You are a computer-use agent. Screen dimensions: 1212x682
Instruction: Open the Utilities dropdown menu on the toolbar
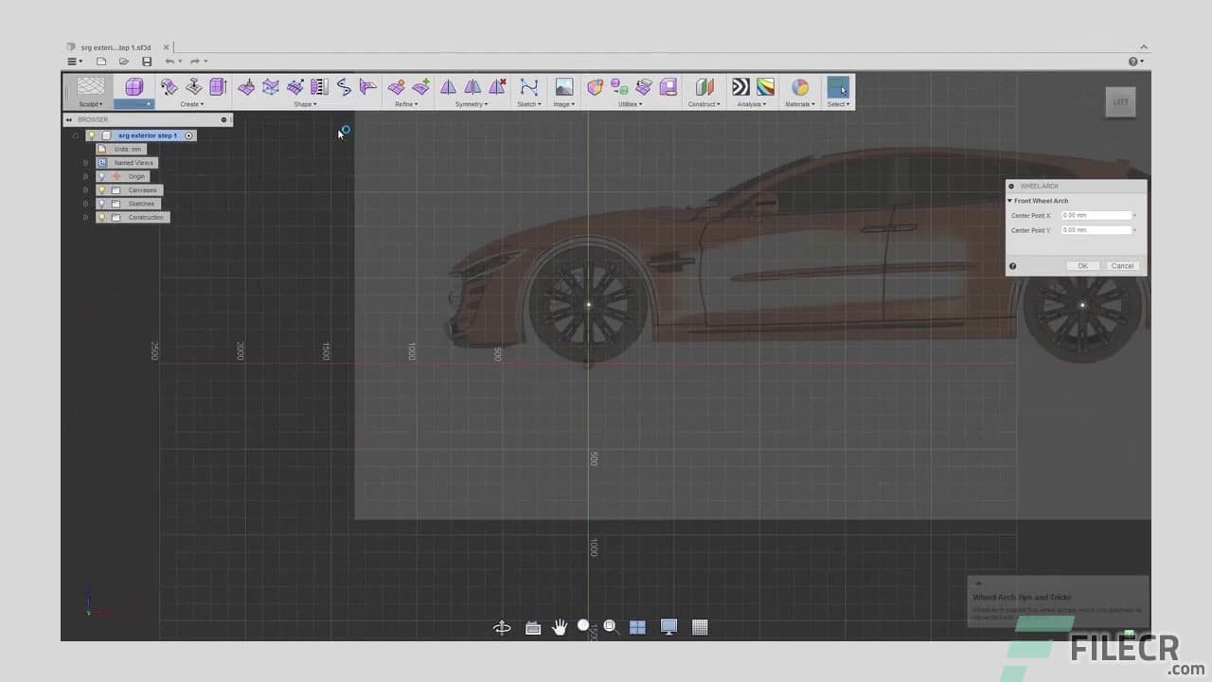point(630,104)
